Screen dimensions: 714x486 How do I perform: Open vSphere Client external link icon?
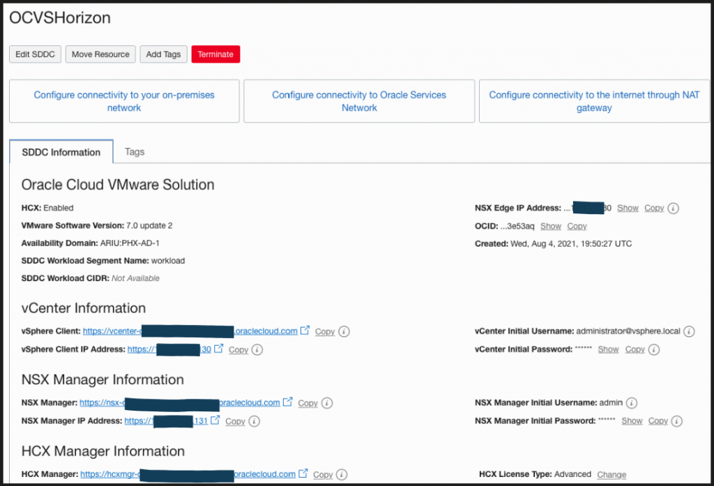point(305,331)
